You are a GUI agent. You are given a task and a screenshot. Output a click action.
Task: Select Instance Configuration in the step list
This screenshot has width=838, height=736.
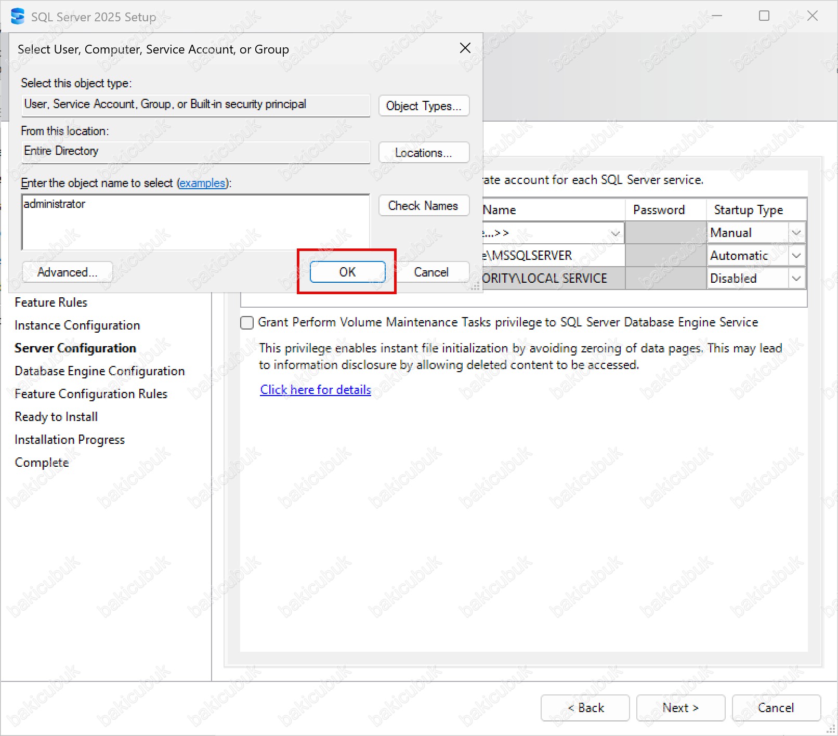coord(77,325)
